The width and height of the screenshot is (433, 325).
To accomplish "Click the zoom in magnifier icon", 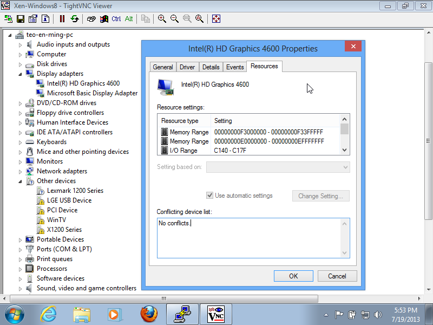I will pos(162,18).
